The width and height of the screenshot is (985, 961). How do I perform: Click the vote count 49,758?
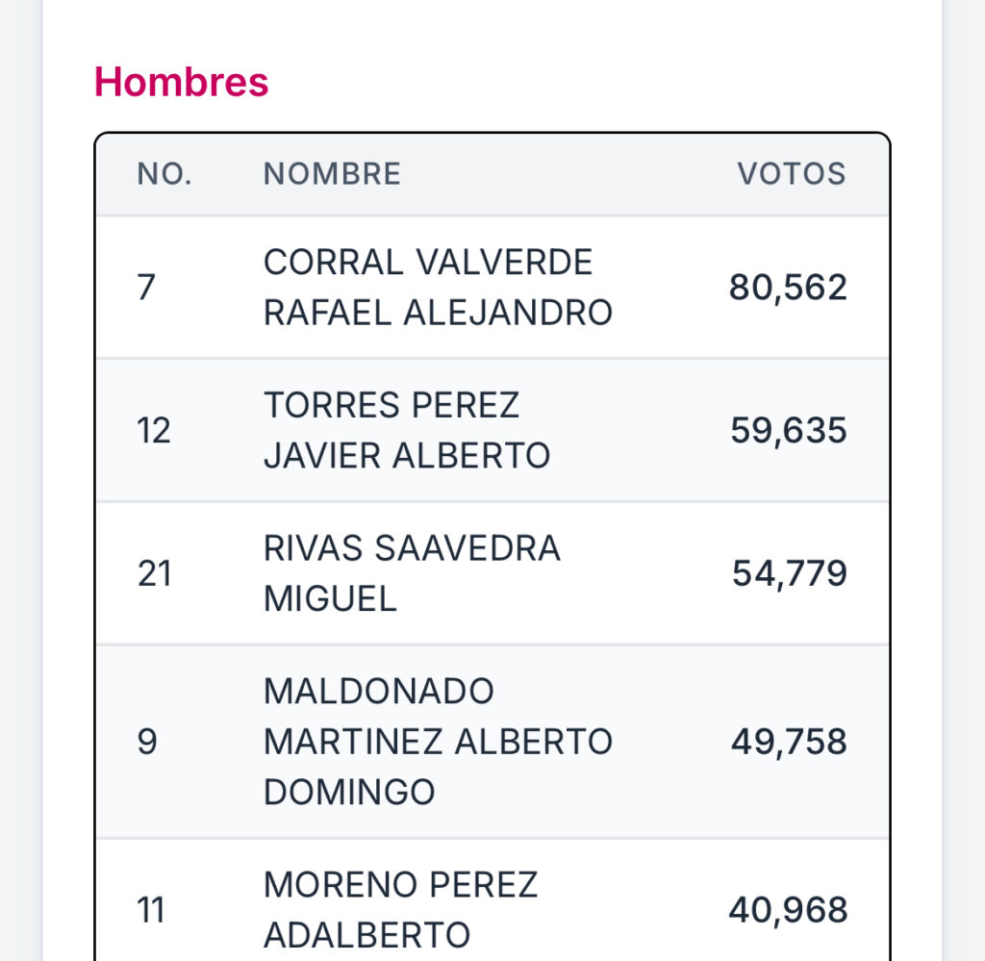(x=789, y=743)
